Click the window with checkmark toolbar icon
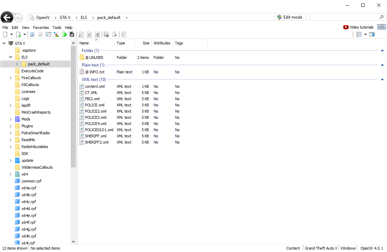Screen dimensions: 387x252 point(48,34)
